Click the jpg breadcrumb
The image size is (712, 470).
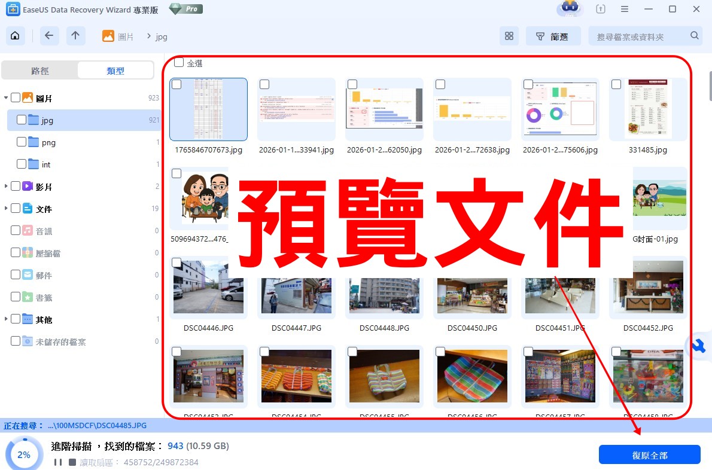point(161,36)
